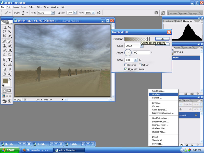Enable the Reverse checkbox
The height and width of the screenshot is (153, 204).
(x=126, y=65)
